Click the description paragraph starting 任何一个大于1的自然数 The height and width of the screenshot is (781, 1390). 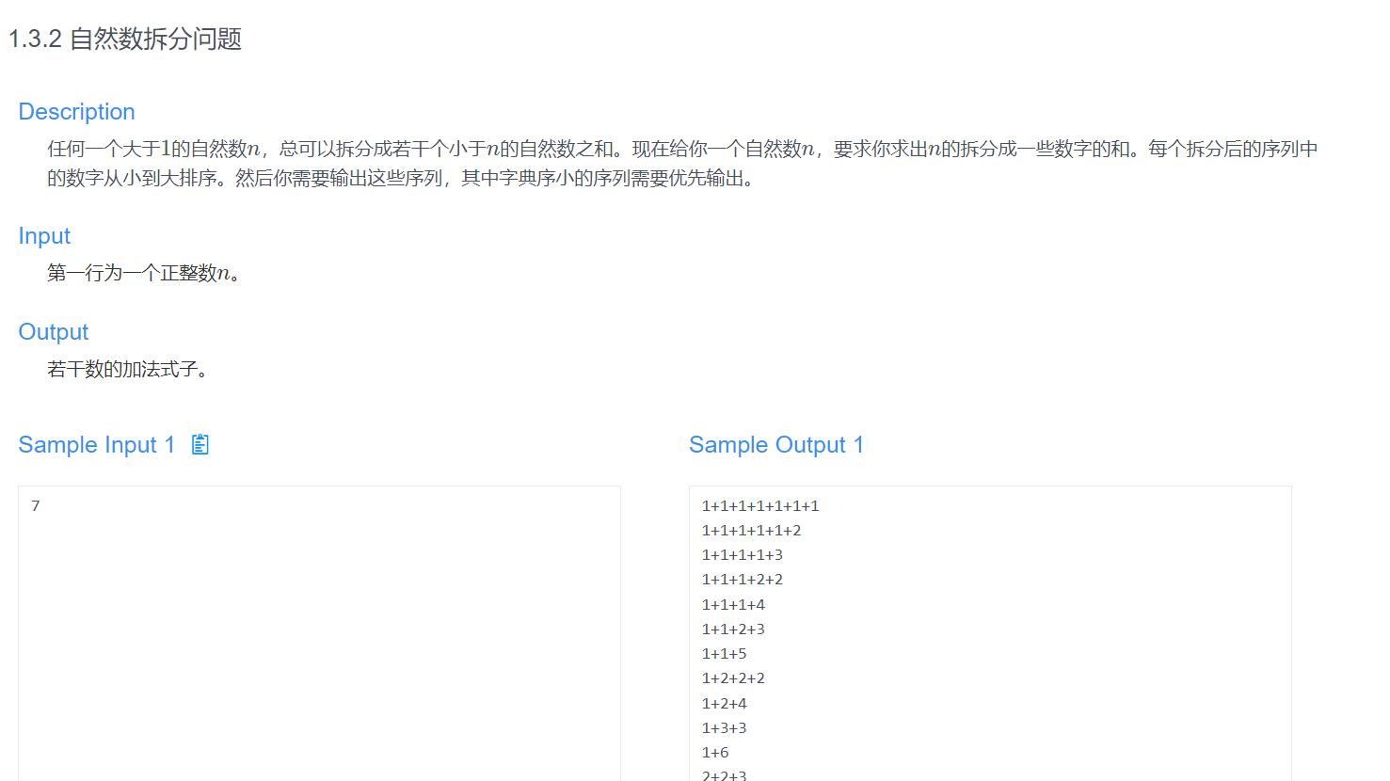pos(682,163)
